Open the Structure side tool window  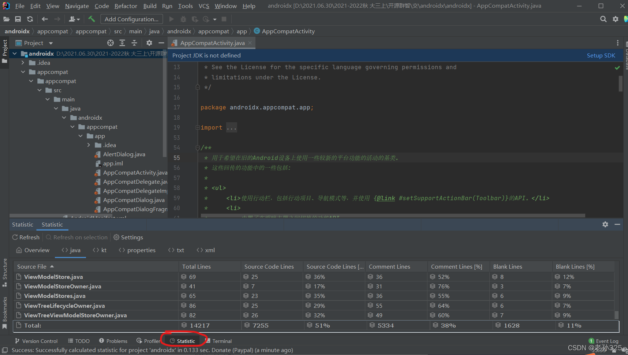(x=5, y=272)
